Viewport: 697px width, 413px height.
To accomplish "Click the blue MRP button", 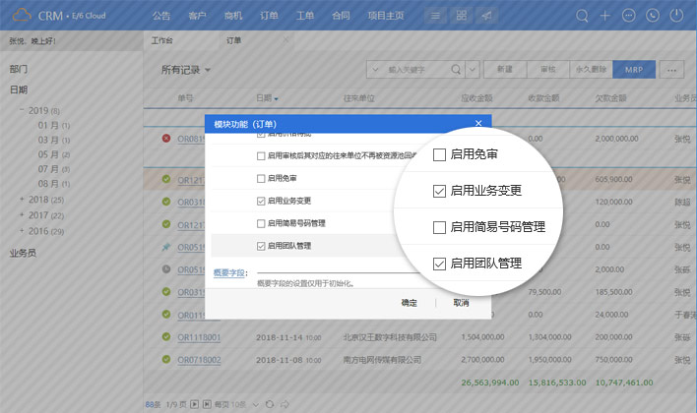I will click(633, 70).
